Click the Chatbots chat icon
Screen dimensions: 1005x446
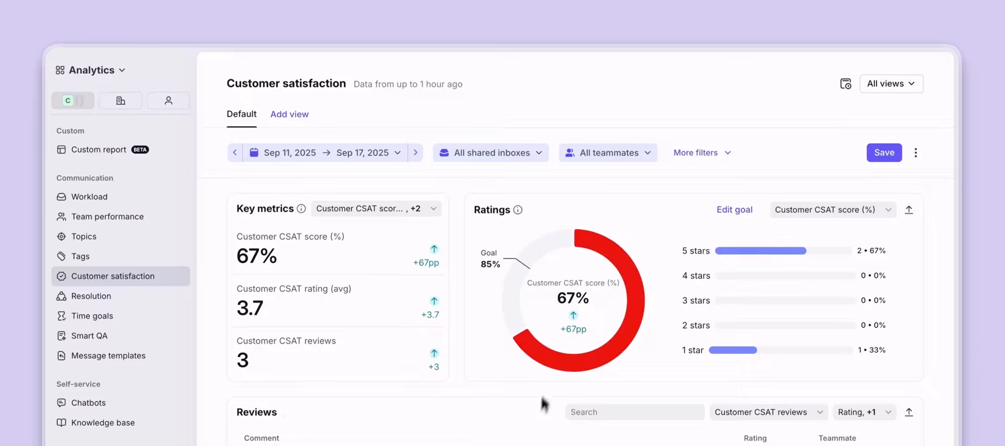pos(61,403)
